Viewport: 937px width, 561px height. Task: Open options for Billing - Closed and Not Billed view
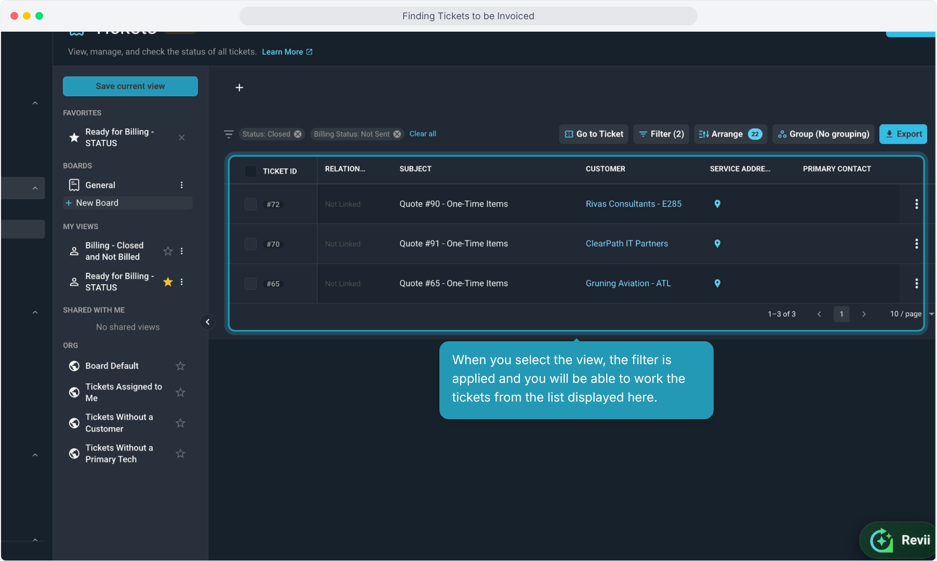click(x=181, y=251)
